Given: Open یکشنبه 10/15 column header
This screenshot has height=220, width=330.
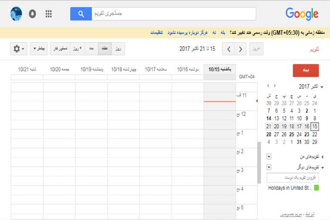Looking at the screenshot, I should [x=220, y=69].
